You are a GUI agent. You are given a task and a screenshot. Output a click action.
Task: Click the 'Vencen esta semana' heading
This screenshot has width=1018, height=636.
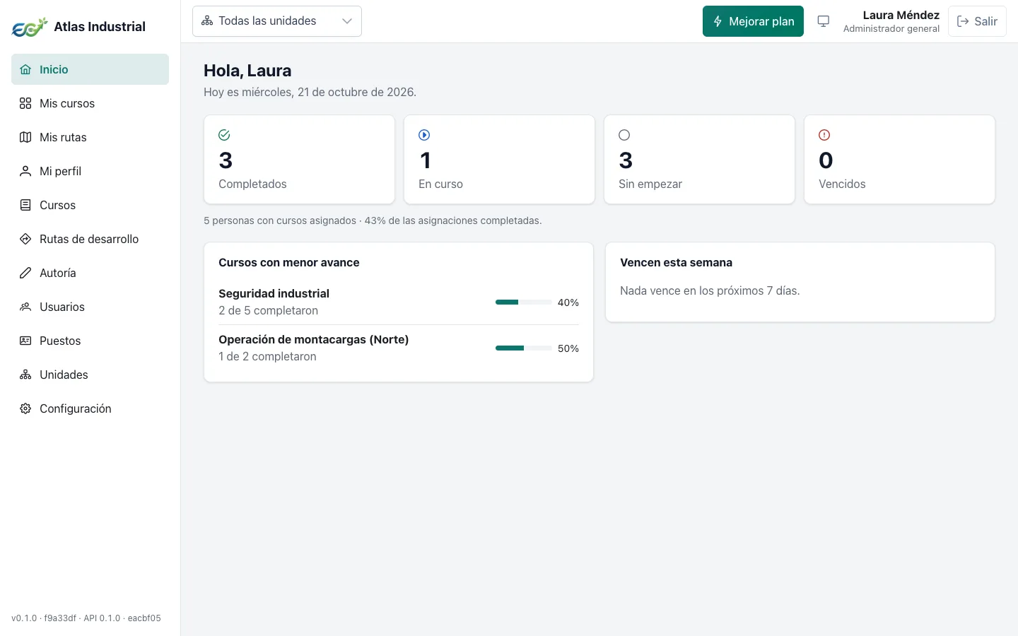tap(676, 262)
